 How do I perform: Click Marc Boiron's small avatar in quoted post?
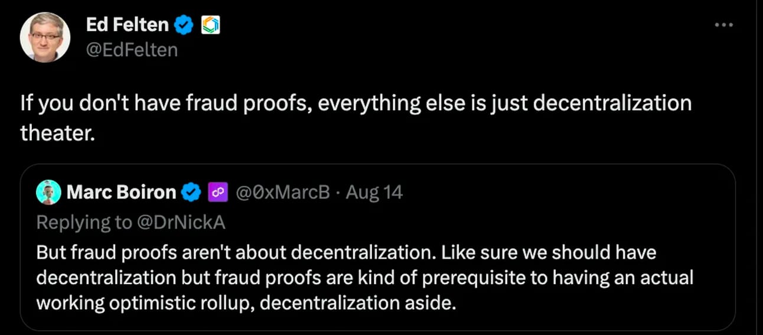[48, 192]
